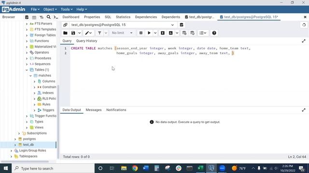
Task: Expand the Columns node
Action: (34, 81)
